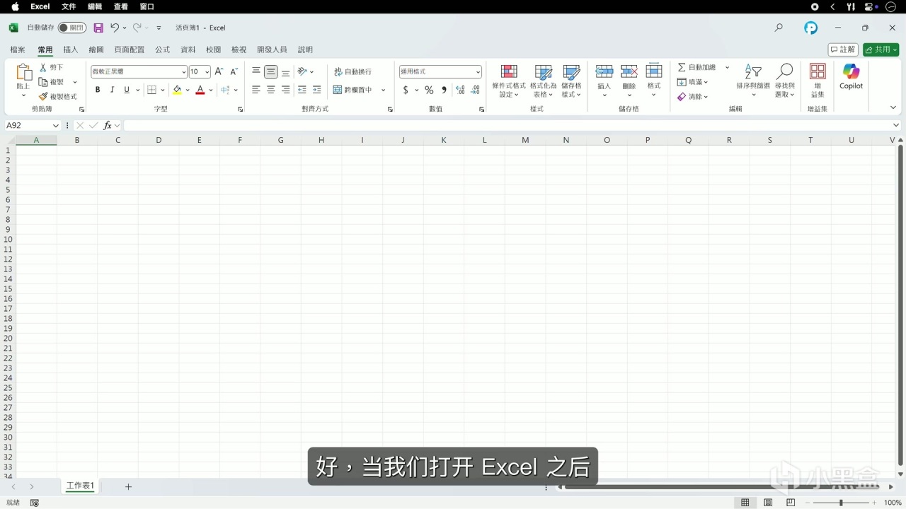Screen dimensions: 906x509
Task: Decrease decimal places
Action: coord(474,90)
